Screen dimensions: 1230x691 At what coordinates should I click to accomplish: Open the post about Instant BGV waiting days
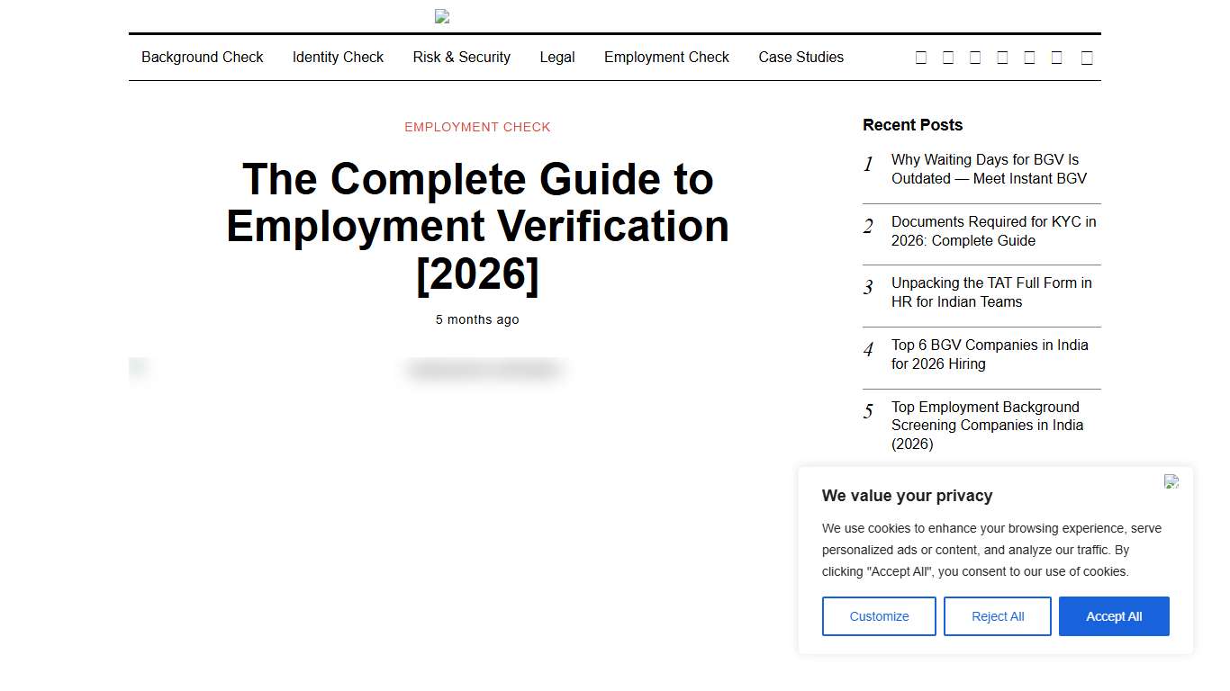click(x=990, y=169)
